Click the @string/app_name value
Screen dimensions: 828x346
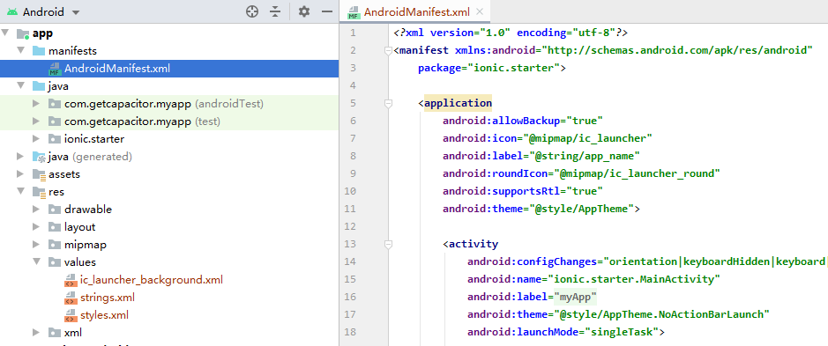(x=586, y=156)
